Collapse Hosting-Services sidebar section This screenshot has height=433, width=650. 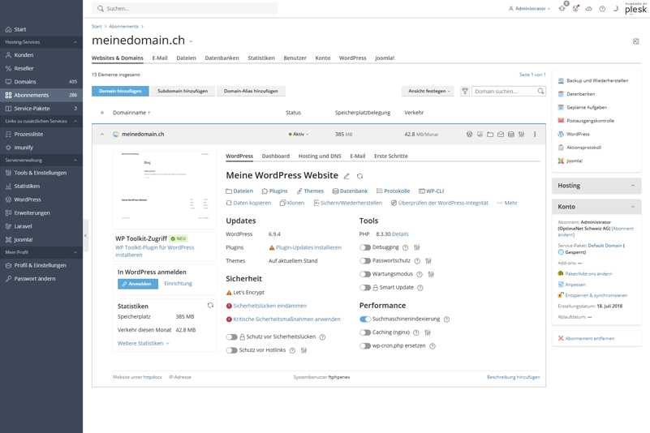(x=75, y=42)
